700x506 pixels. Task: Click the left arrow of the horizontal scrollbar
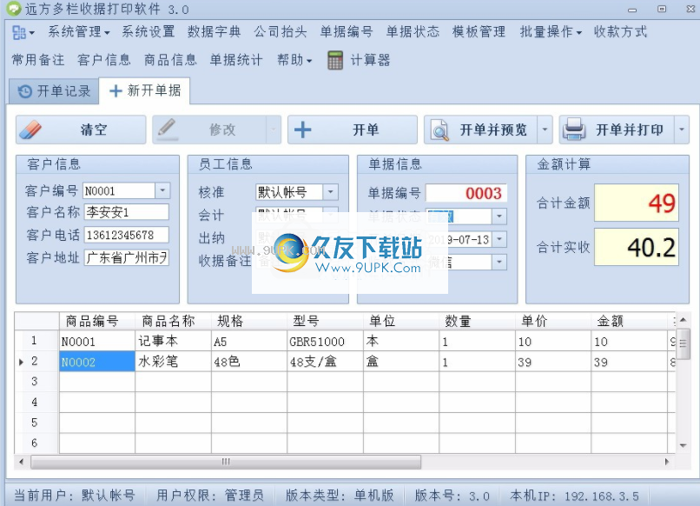22,462
